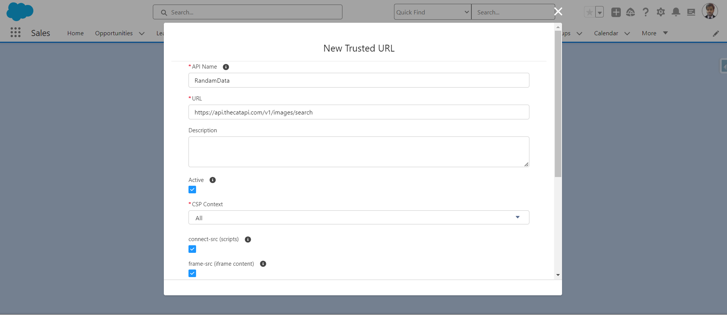Uncheck the Active checkbox
The image size is (727, 315).
coord(192,190)
